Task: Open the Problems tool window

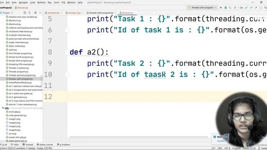Action: click(64, 145)
